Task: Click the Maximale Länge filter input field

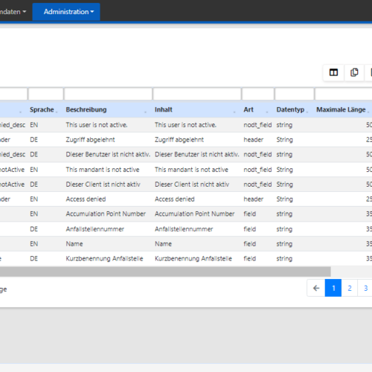Action: click(x=344, y=94)
